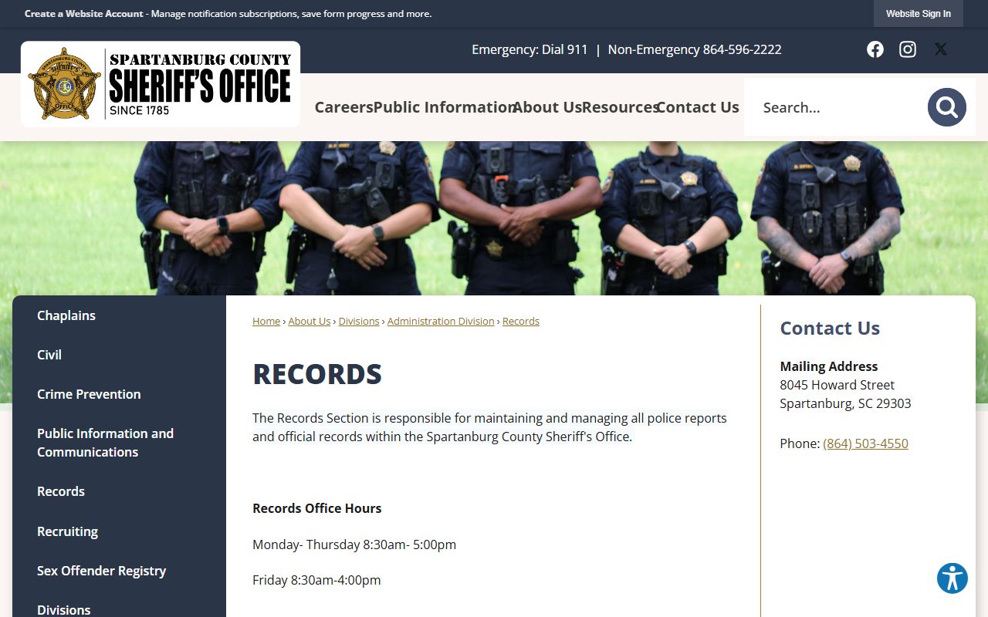
Task: Click the Contact Us panel heading
Action: click(830, 328)
